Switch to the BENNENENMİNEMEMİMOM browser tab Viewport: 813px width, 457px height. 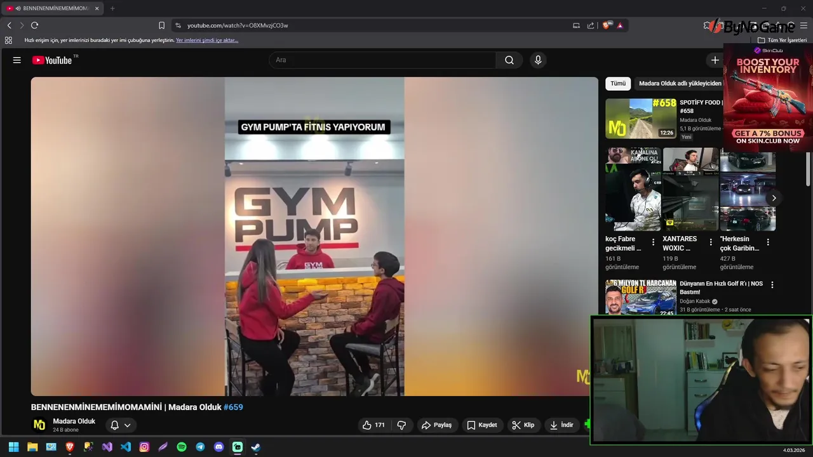[x=53, y=8]
